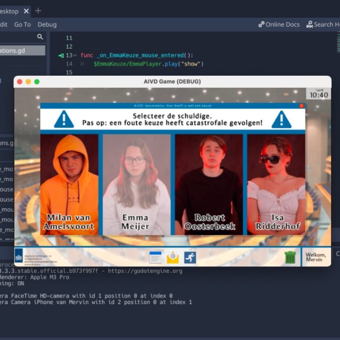Choose Emma Meijer's portrait

[x=136, y=184]
